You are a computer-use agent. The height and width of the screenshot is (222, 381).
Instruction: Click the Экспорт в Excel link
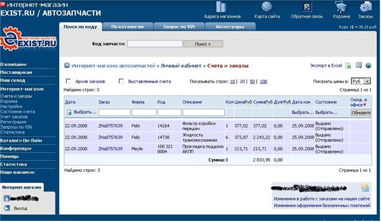point(326,65)
